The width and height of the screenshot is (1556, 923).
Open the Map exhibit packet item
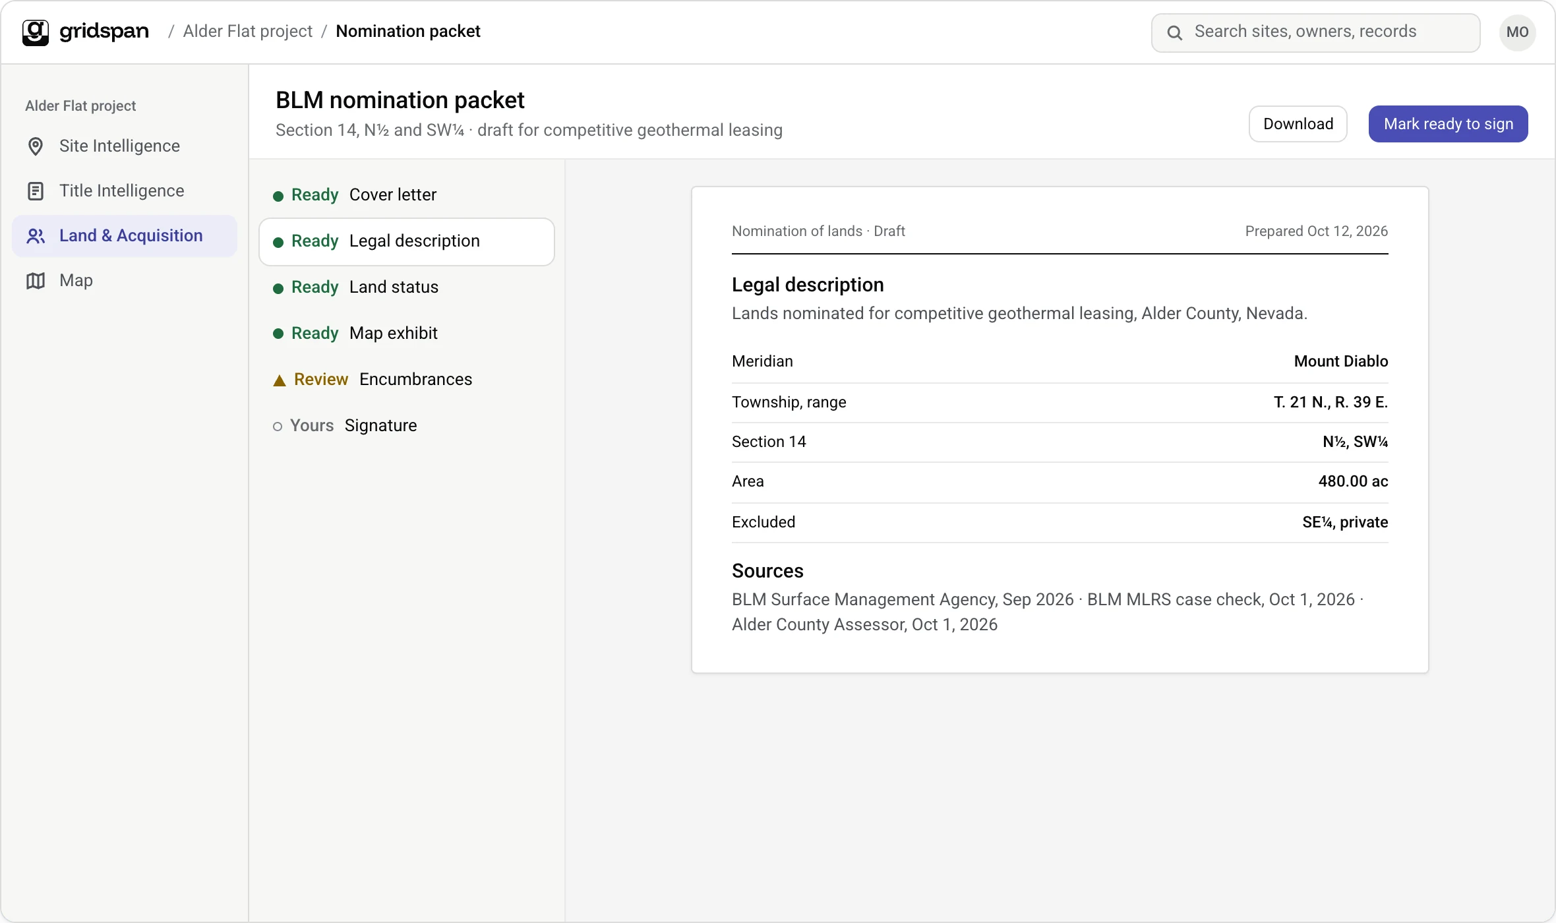click(x=407, y=334)
